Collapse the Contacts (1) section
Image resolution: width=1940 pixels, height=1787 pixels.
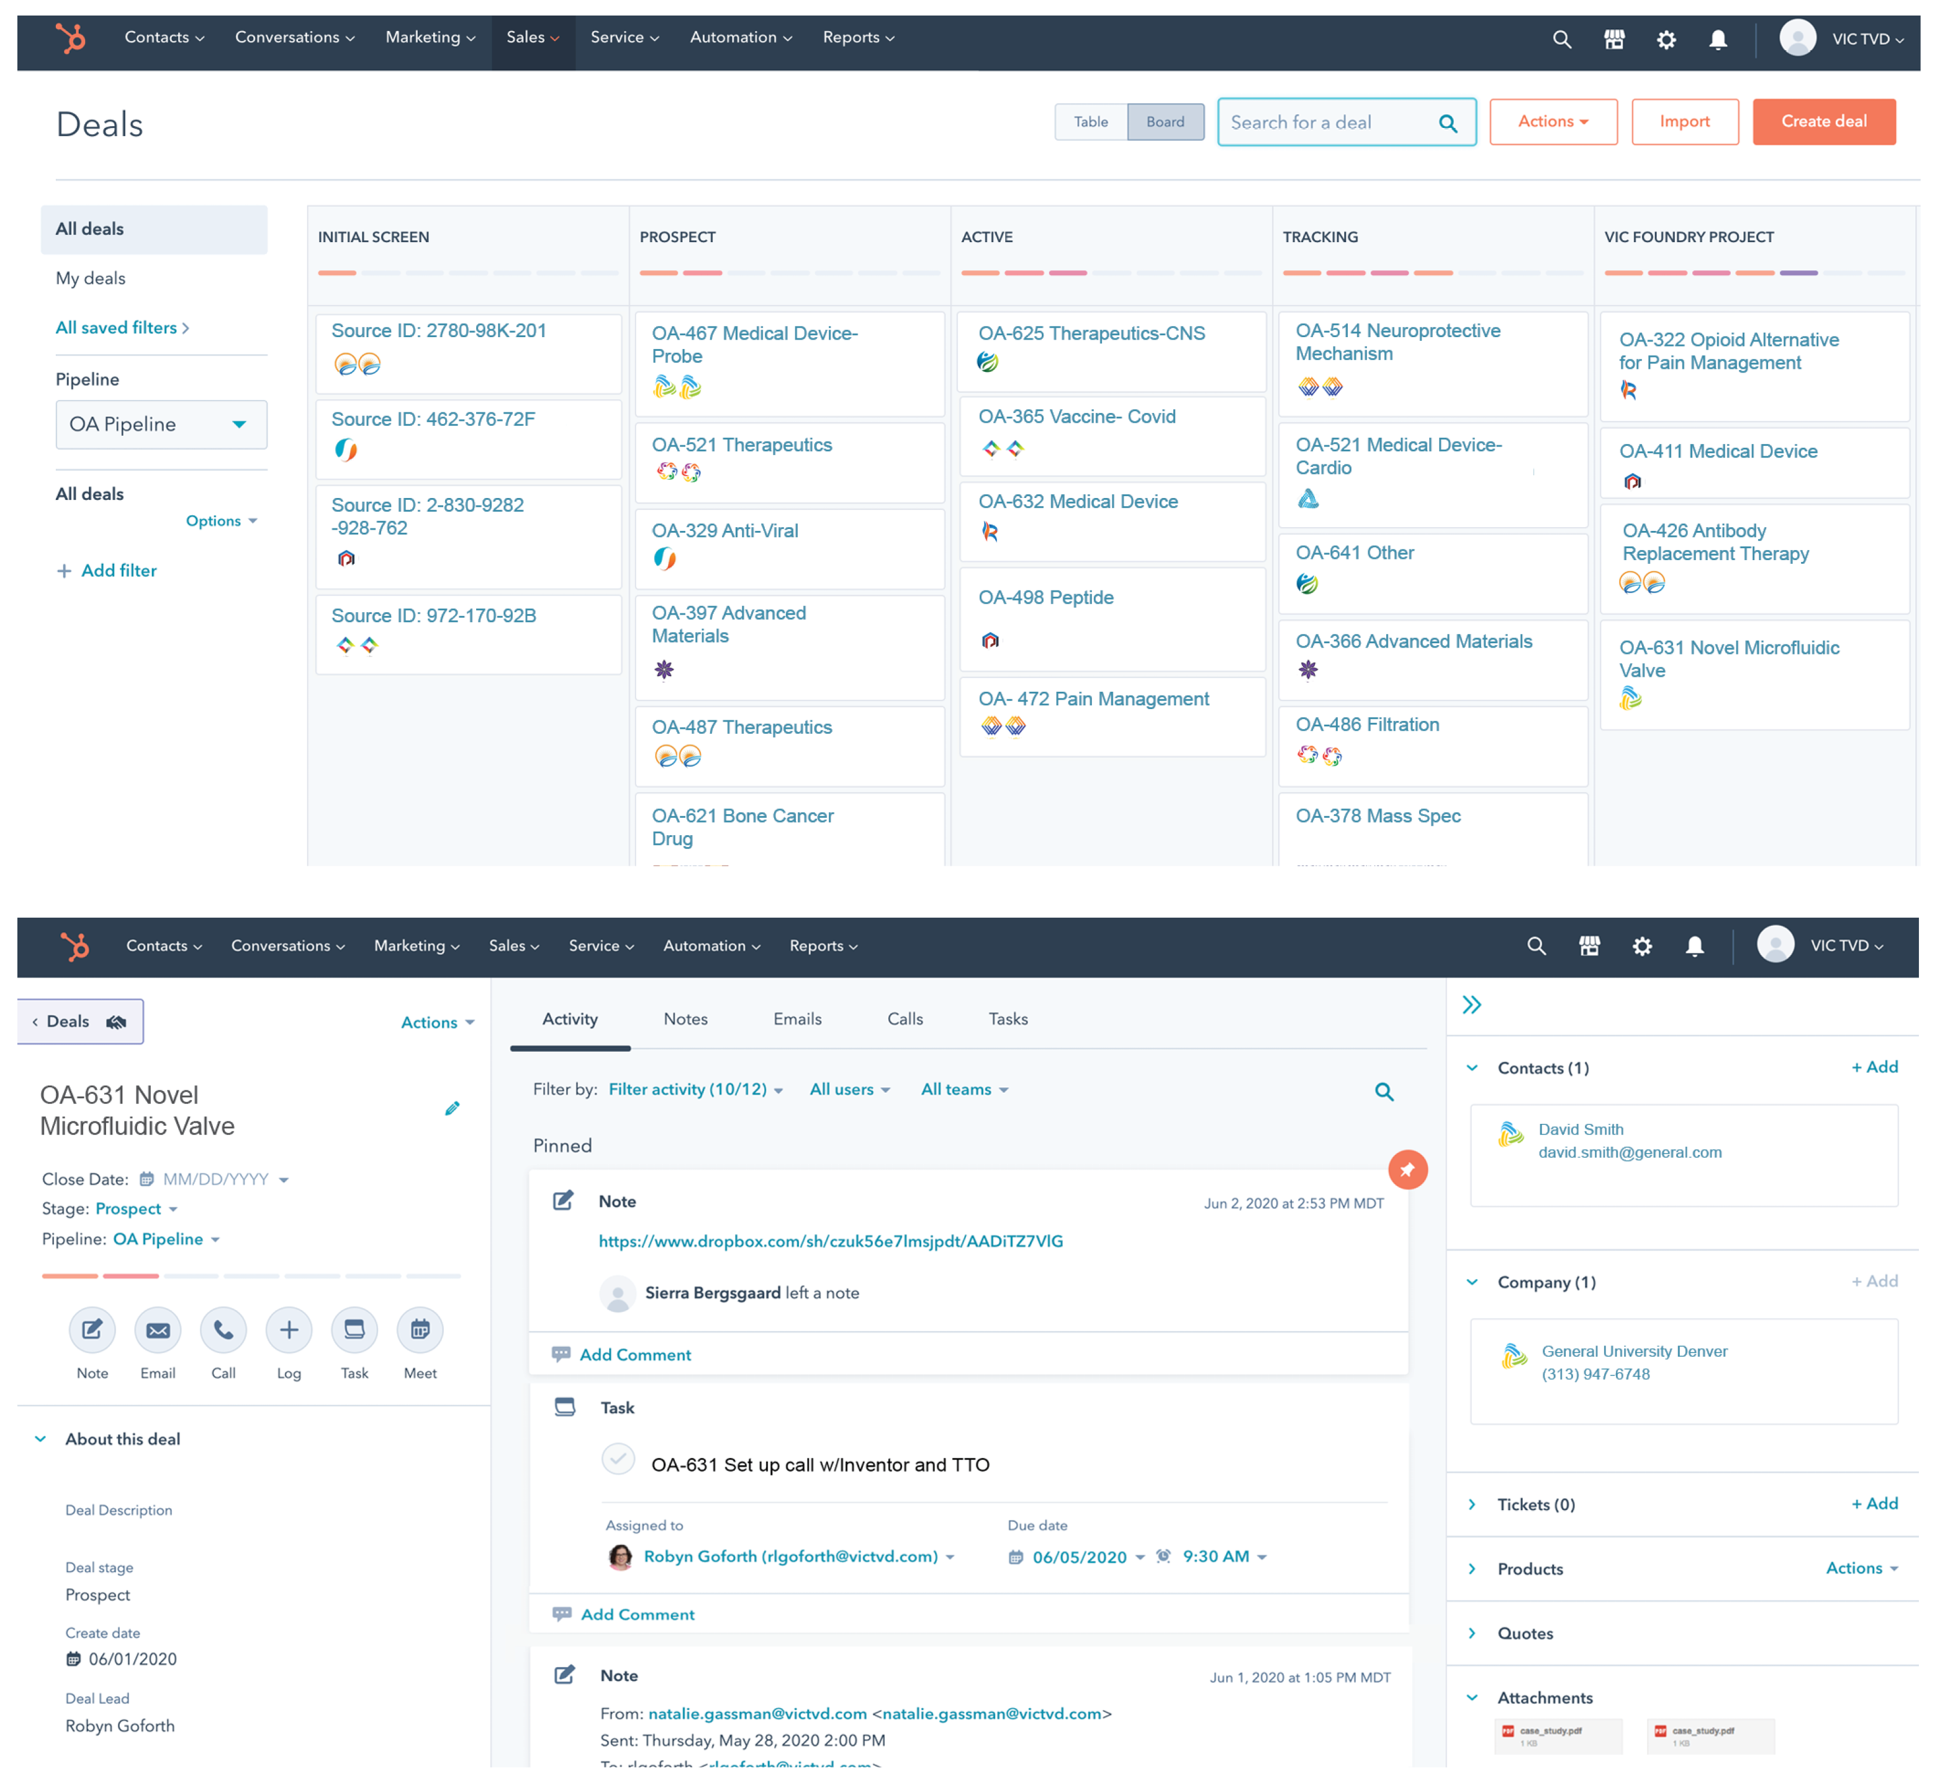pos(1471,1067)
